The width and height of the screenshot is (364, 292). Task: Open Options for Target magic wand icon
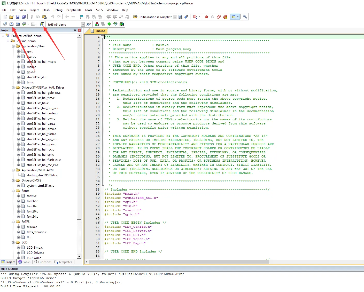[89, 24]
